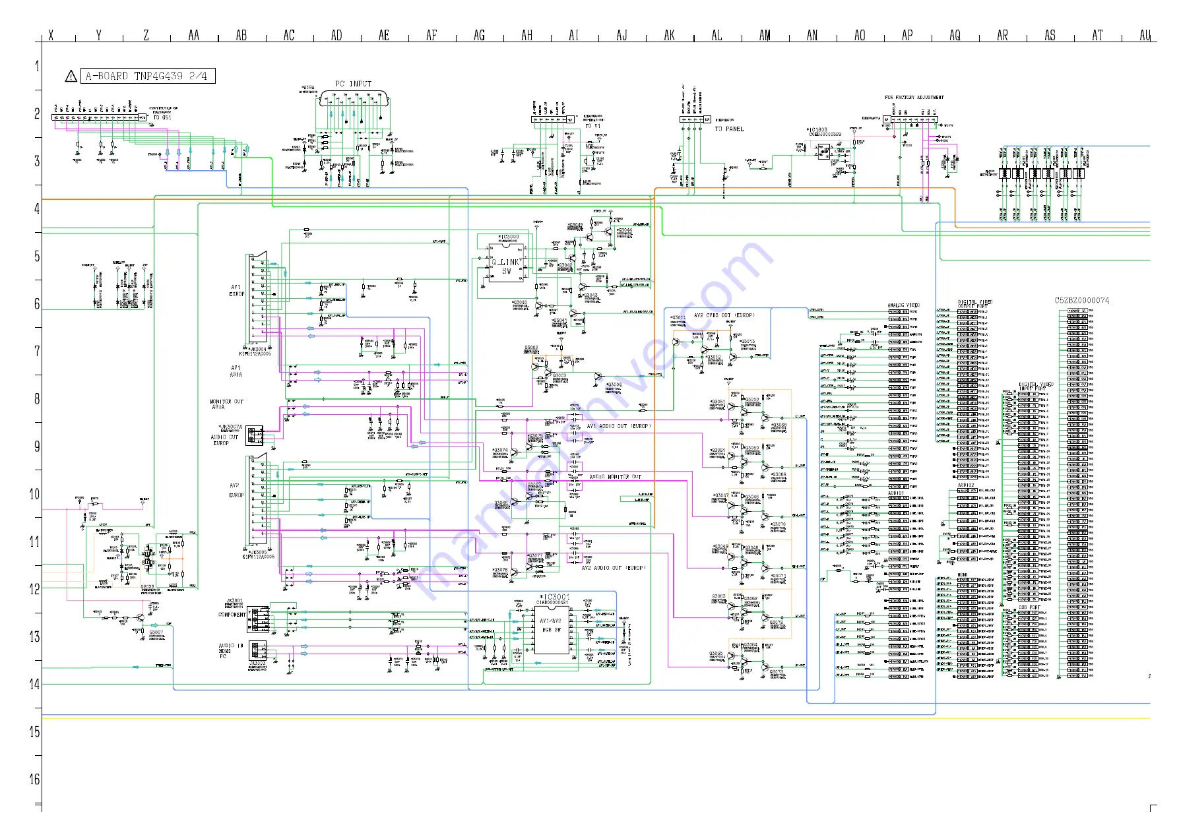The image size is (1179, 833).
Task: Click column header 'X'
Action: (x=51, y=35)
